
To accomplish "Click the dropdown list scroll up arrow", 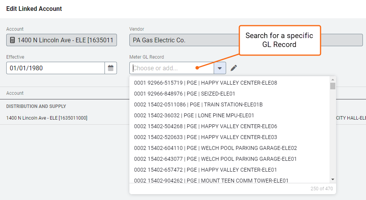I will pos(333,80).
